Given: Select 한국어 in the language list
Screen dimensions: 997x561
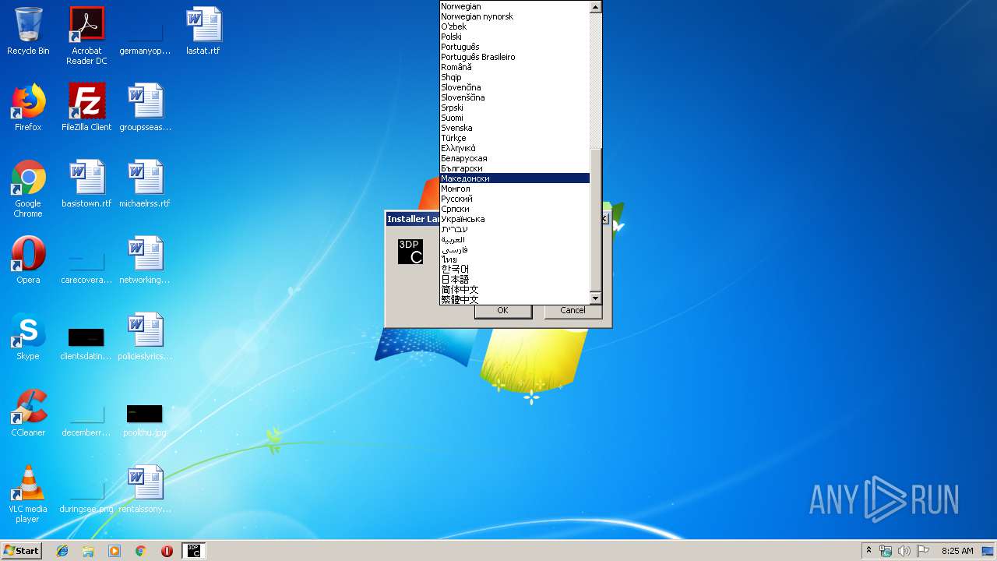Looking at the screenshot, I should 515,269.
